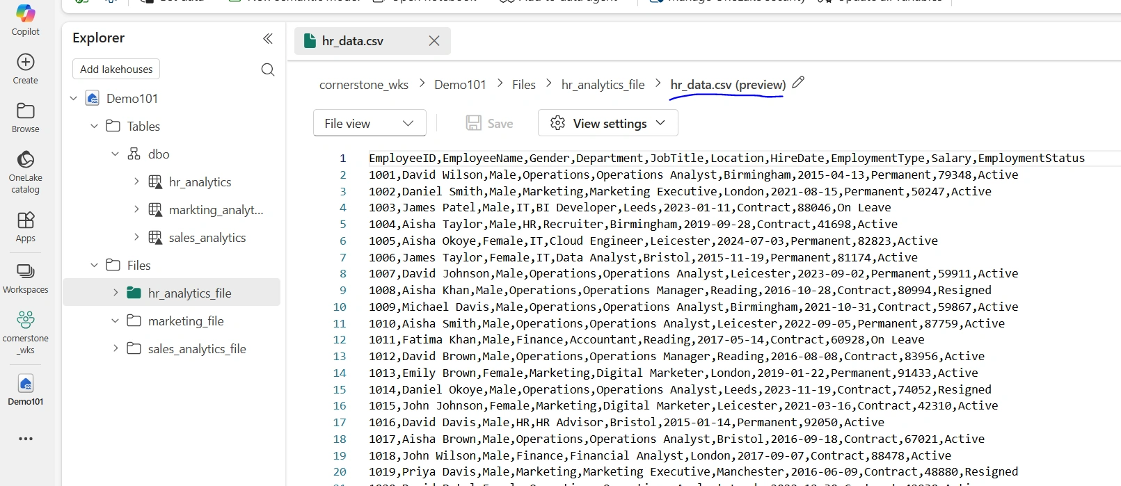Click the dbo schema icon
Image resolution: width=1121 pixels, height=486 pixels.
coord(134,154)
